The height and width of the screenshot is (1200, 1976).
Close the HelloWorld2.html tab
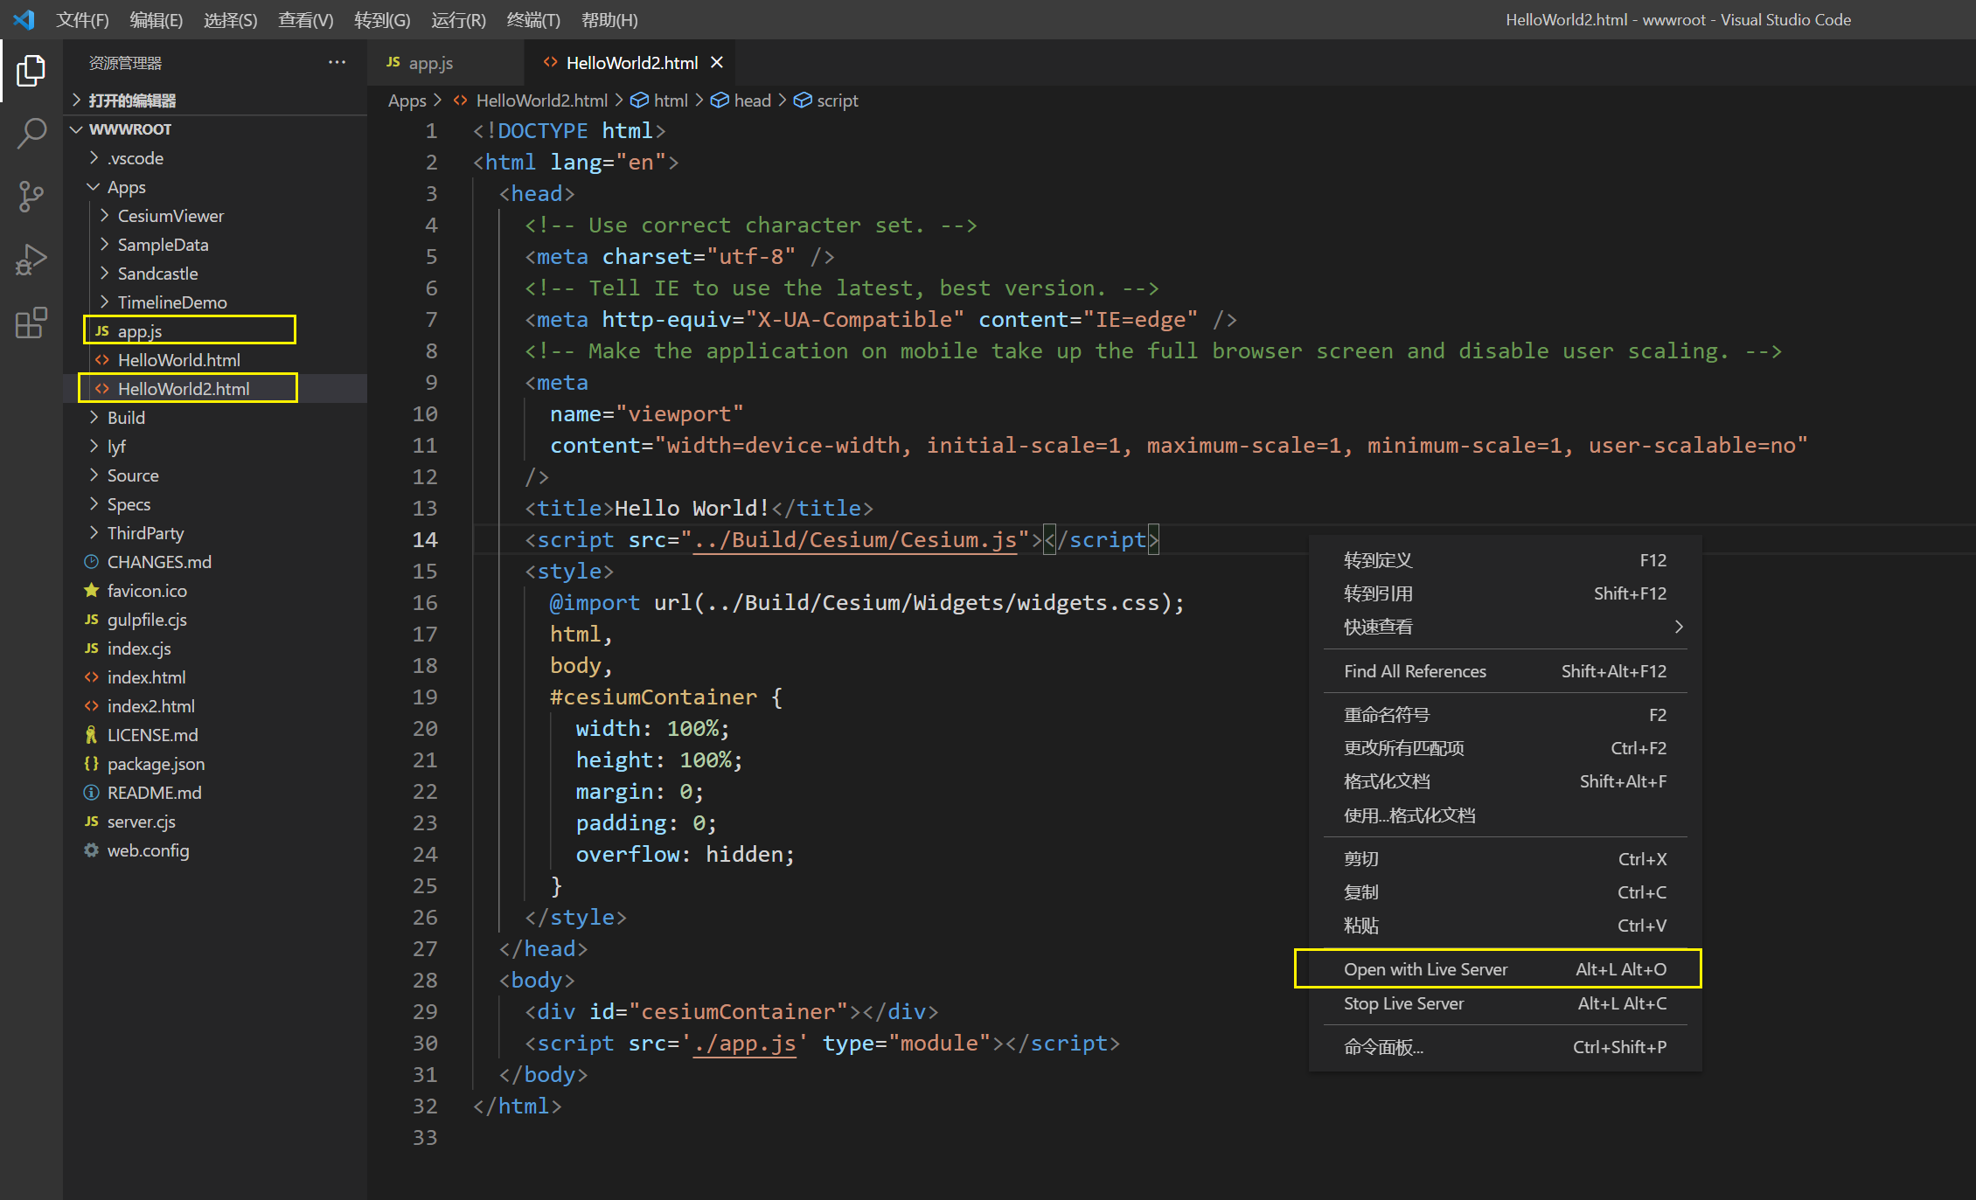click(x=717, y=63)
